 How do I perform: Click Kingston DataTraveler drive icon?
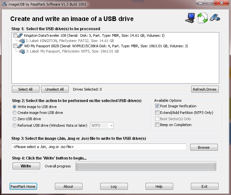(x=20, y=35)
